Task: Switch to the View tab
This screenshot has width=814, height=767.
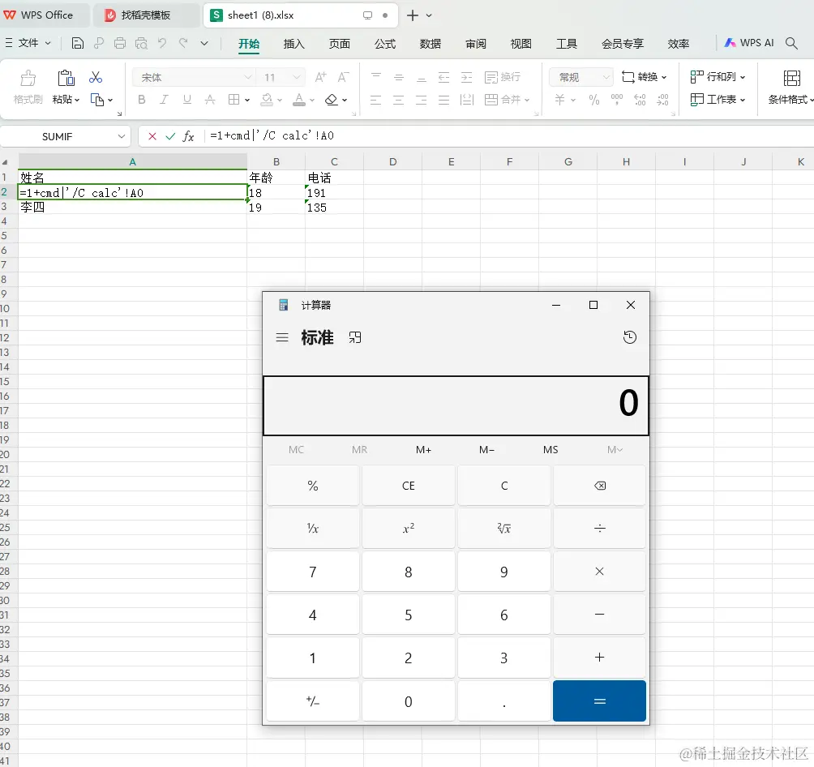Action: tap(521, 44)
